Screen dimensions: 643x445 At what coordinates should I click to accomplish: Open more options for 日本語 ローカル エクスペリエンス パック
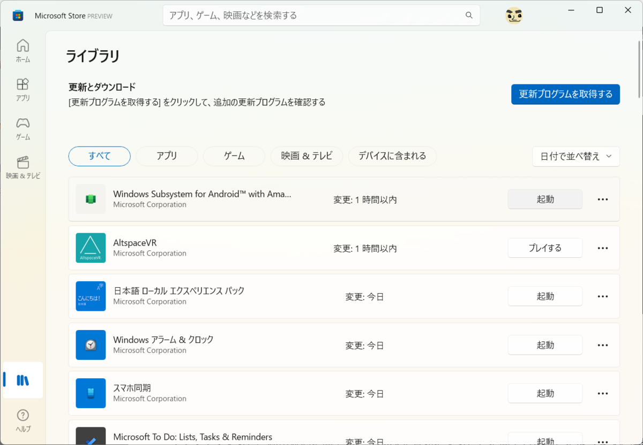tap(603, 296)
